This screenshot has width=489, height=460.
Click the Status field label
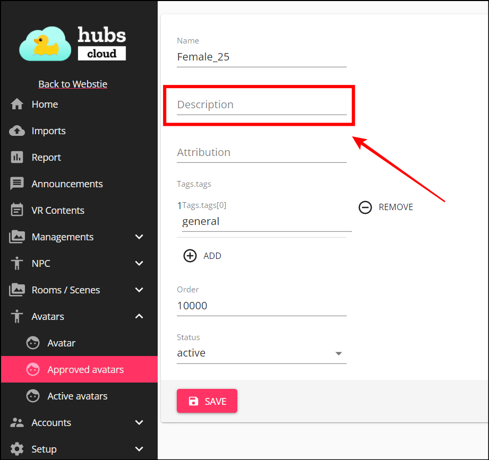coord(188,337)
